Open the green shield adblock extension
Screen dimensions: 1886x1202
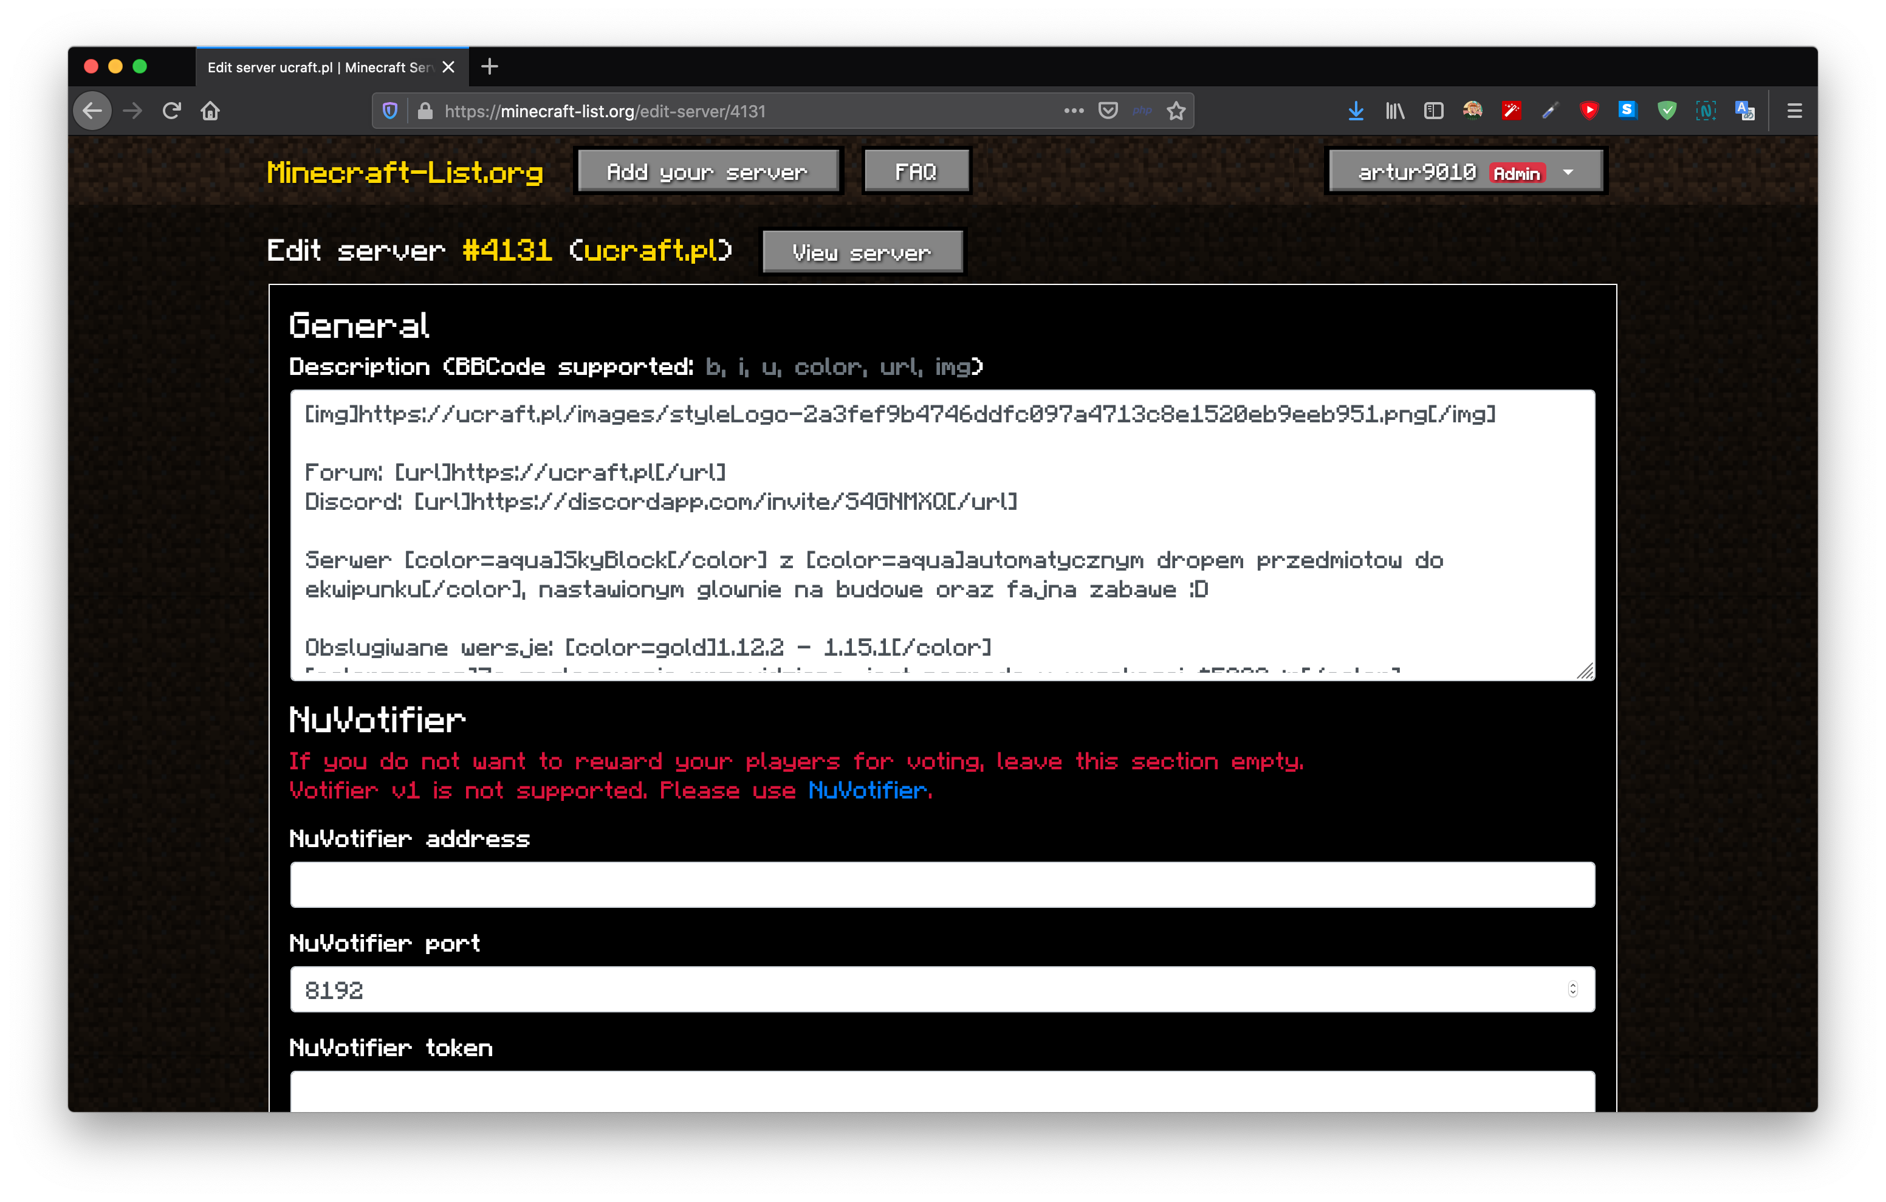point(1667,111)
